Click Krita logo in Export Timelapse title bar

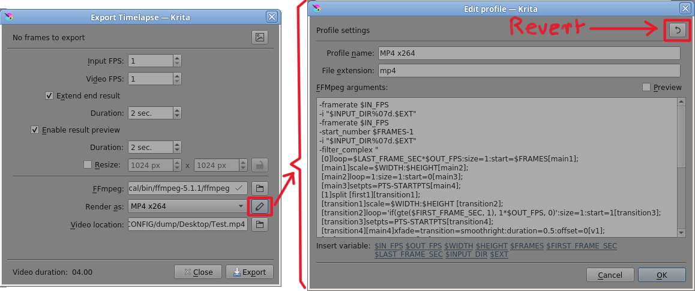(x=8, y=18)
